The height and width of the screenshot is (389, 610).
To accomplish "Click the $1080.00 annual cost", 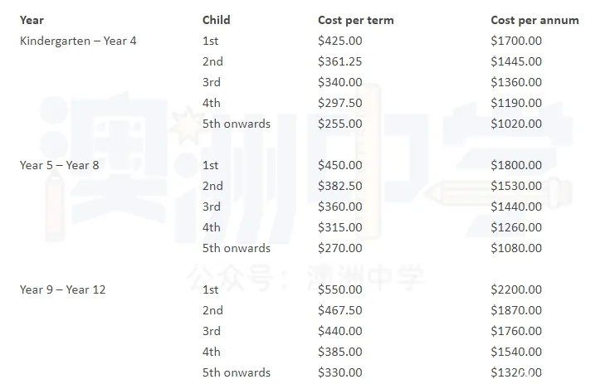I will click(x=516, y=248).
